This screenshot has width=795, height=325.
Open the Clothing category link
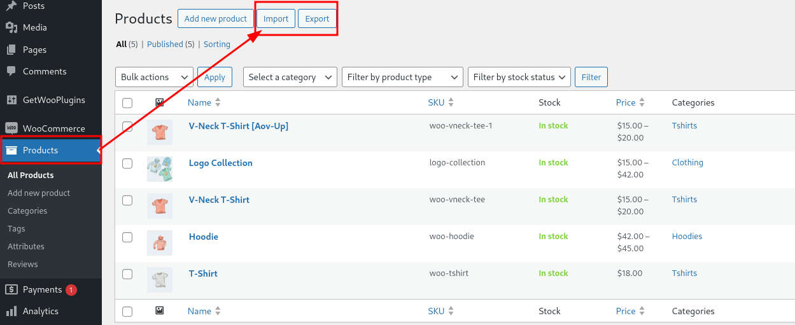687,162
